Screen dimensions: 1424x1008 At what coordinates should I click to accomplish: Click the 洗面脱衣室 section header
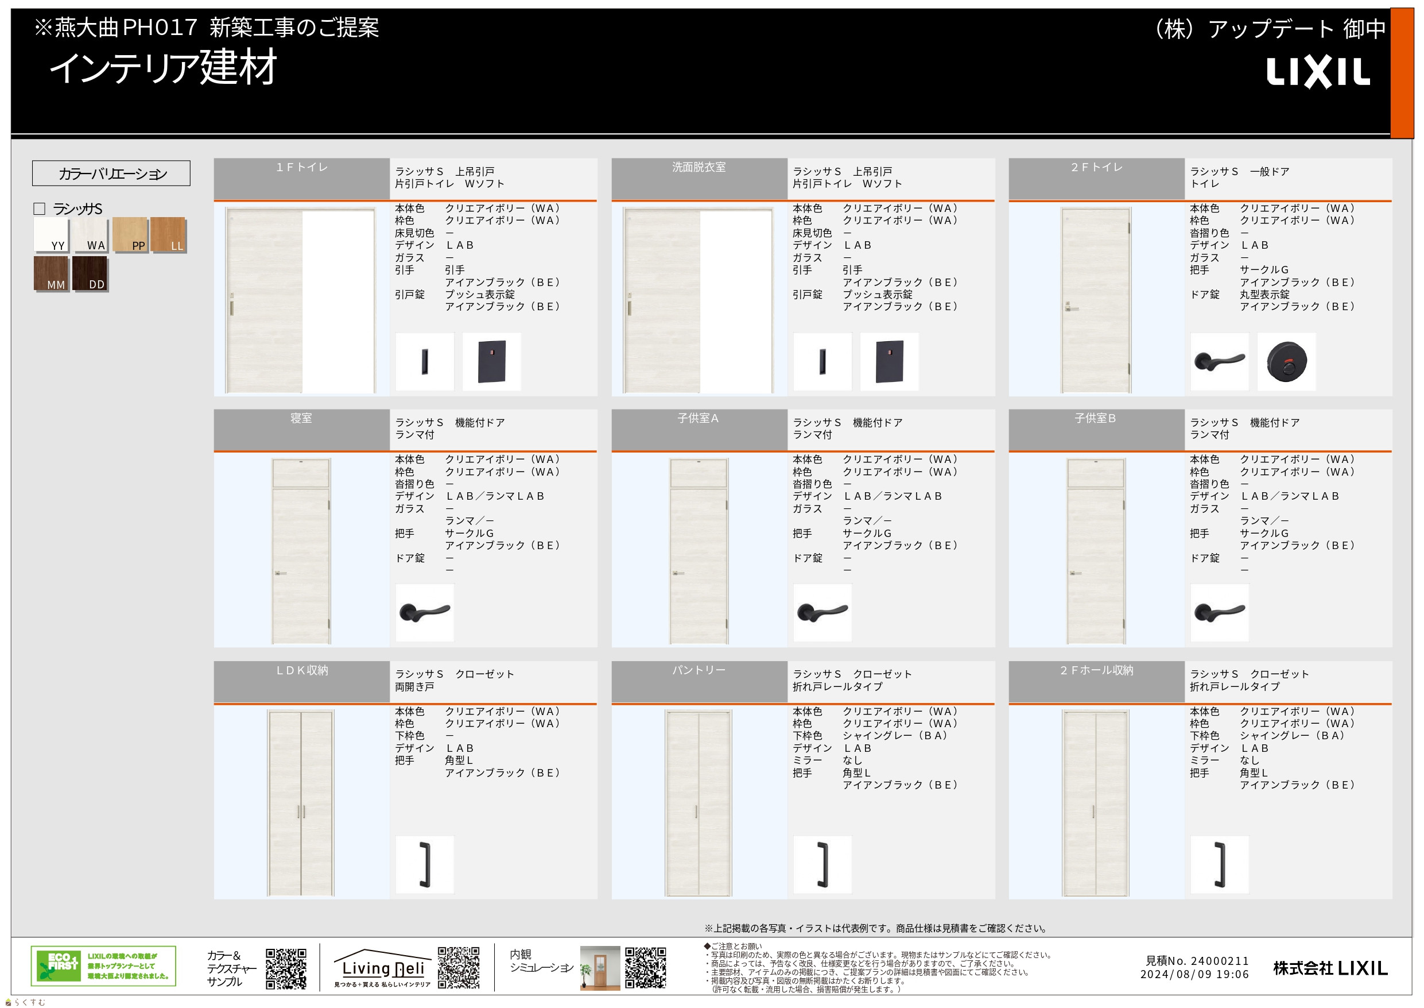699,179
